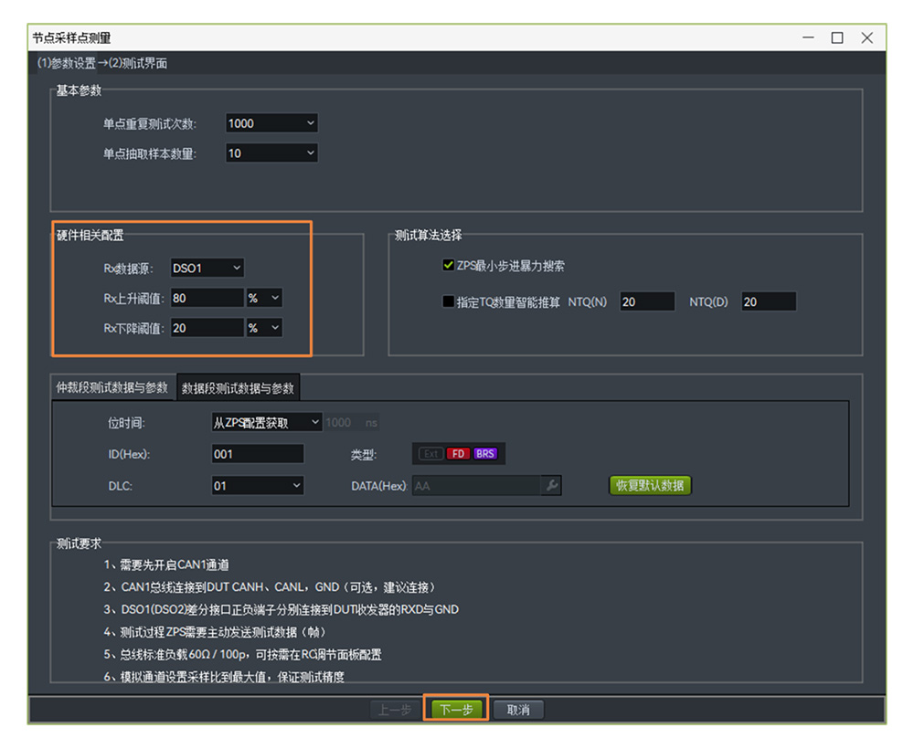Click the ID(Hex) field with 001
Screen dimensions: 914x749
coord(258,454)
